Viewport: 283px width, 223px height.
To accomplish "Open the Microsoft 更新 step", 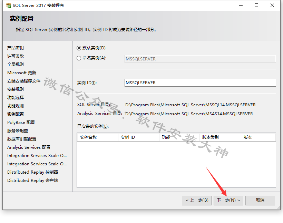I will (x=22, y=73).
